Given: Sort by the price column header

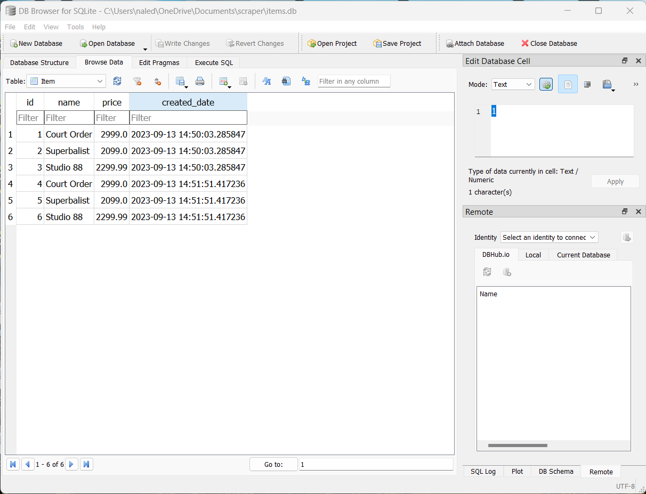Looking at the screenshot, I should coord(112,102).
